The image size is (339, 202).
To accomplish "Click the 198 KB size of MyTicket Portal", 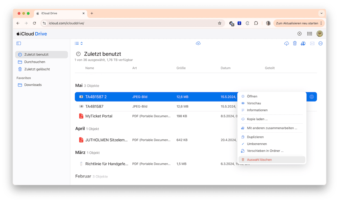I will [182, 116].
